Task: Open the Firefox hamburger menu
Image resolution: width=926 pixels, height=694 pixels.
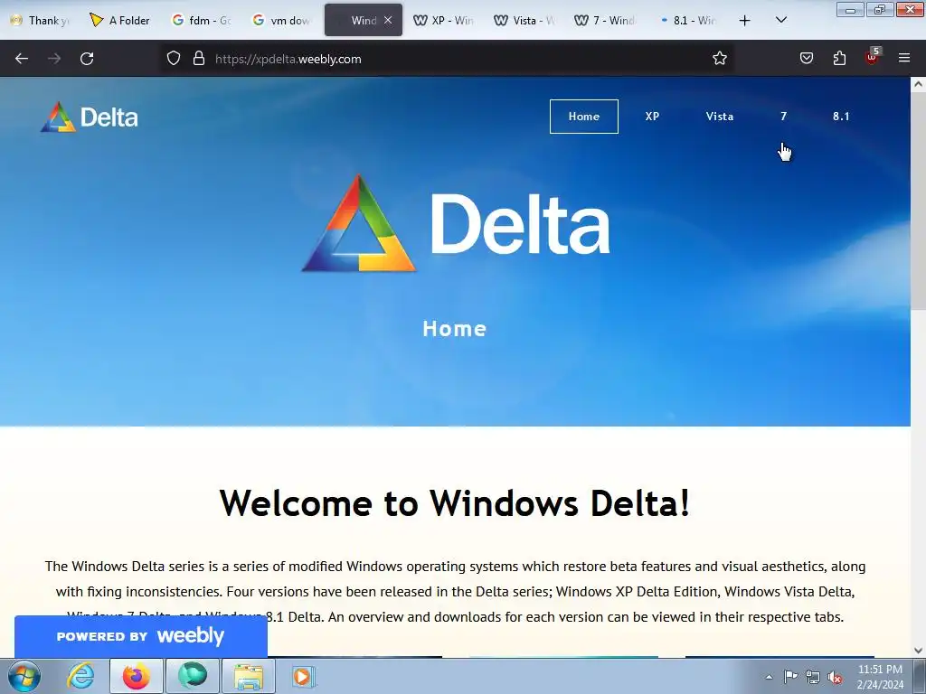Action: click(x=904, y=58)
